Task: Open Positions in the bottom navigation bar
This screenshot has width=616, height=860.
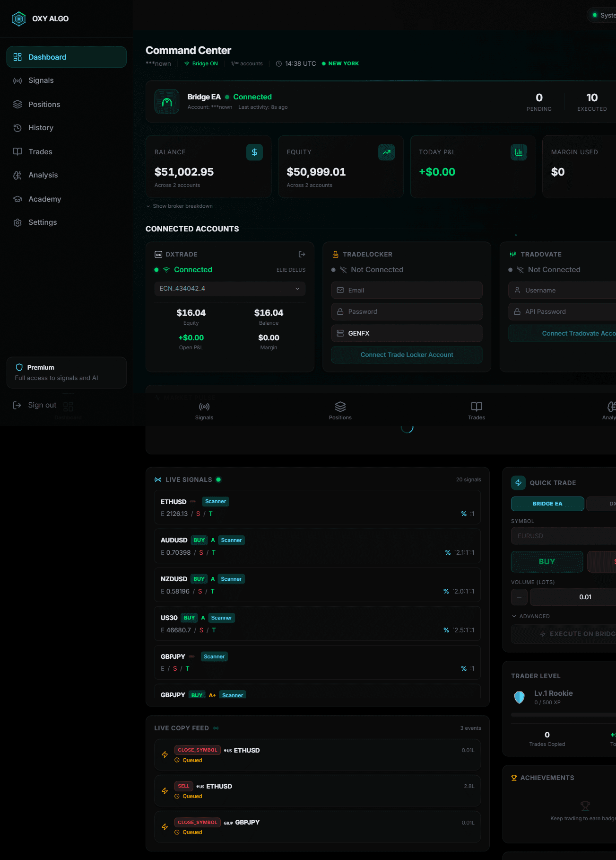Action: coord(340,410)
